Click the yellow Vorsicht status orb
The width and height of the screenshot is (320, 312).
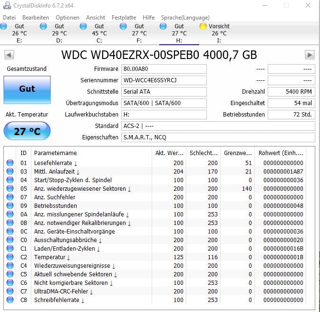[203, 26]
